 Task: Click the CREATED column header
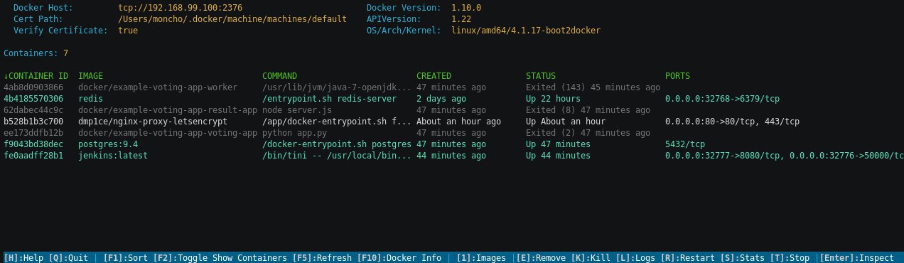point(434,76)
